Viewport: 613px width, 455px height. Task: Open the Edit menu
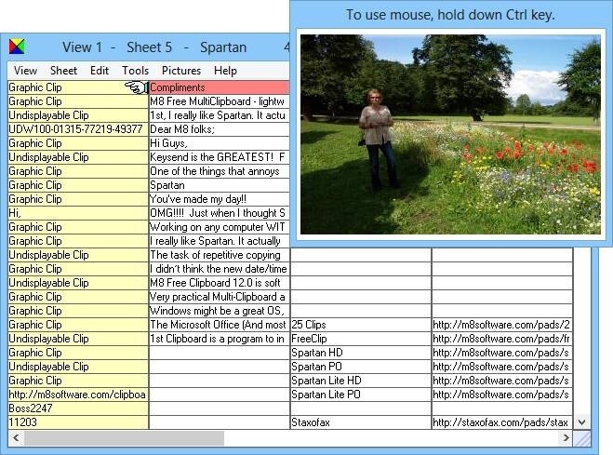pos(100,71)
